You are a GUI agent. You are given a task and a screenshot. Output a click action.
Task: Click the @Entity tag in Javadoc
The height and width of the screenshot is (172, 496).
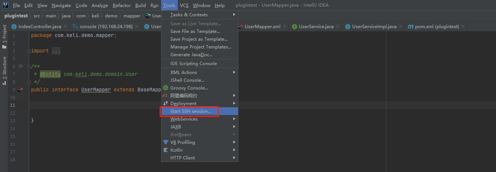(x=50, y=74)
